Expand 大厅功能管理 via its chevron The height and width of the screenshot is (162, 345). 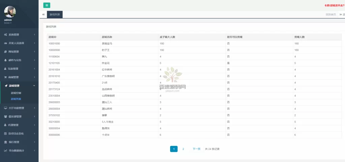pos(35,108)
